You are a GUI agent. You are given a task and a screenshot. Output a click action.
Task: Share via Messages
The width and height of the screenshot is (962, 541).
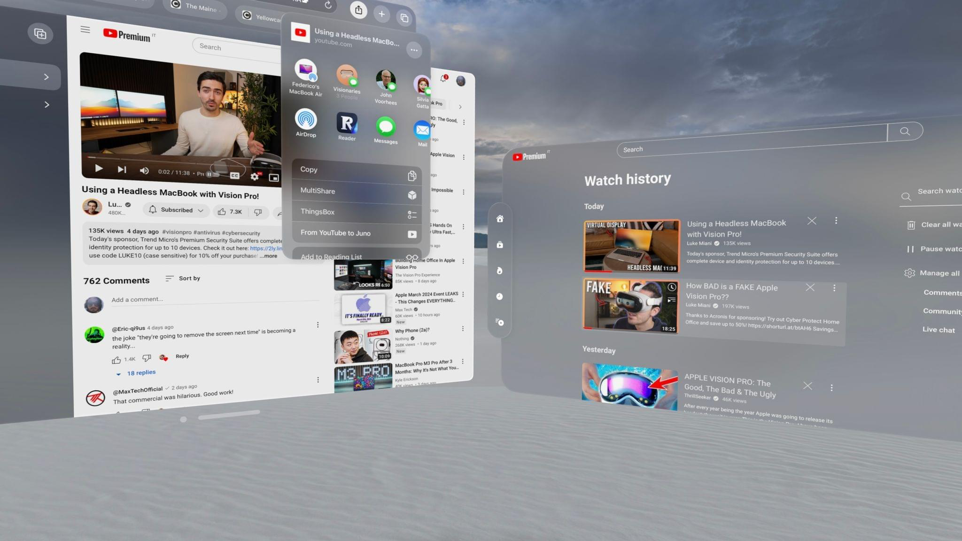pyautogui.click(x=386, y=131)
